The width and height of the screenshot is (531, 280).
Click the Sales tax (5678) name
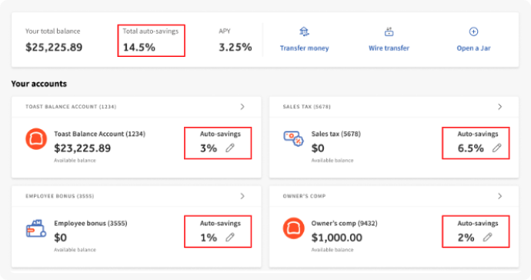click(x=336, y=134)
